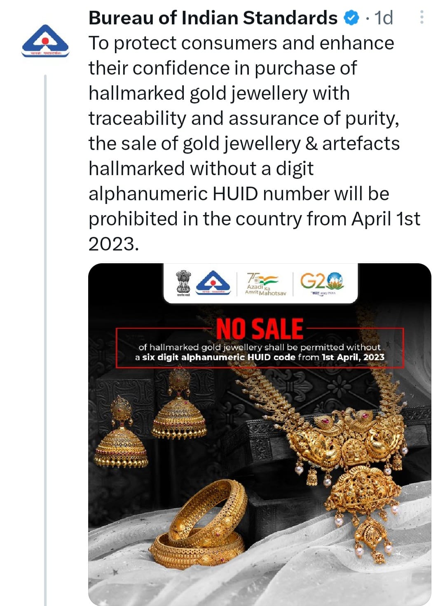Click the red "NO SALE" heading

pos(260,329)
